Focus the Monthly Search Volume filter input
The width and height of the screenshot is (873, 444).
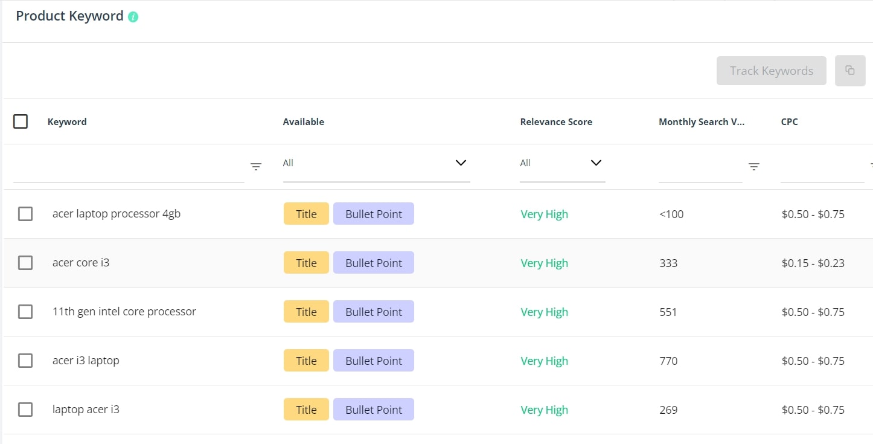[700, 167]
